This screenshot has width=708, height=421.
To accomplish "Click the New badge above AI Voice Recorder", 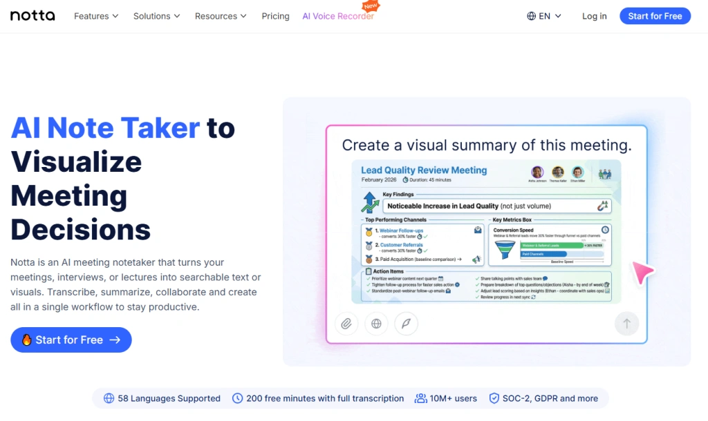I will click(371, 6).
